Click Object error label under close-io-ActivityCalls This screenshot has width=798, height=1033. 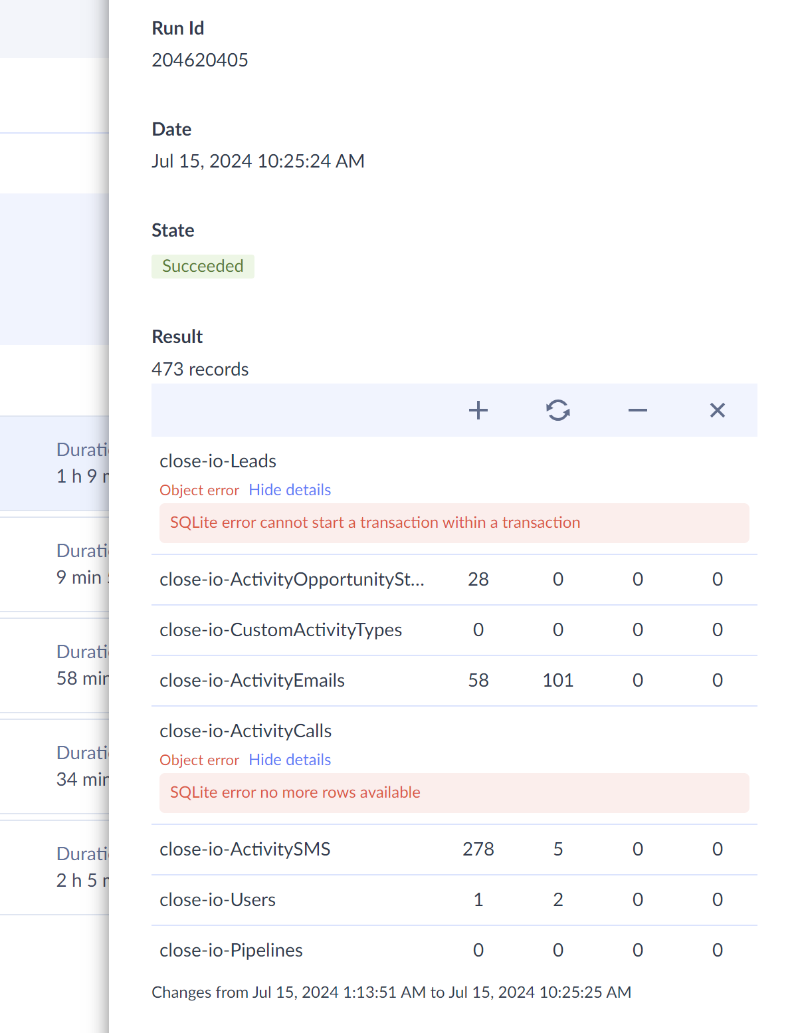(x=199, y=760)
